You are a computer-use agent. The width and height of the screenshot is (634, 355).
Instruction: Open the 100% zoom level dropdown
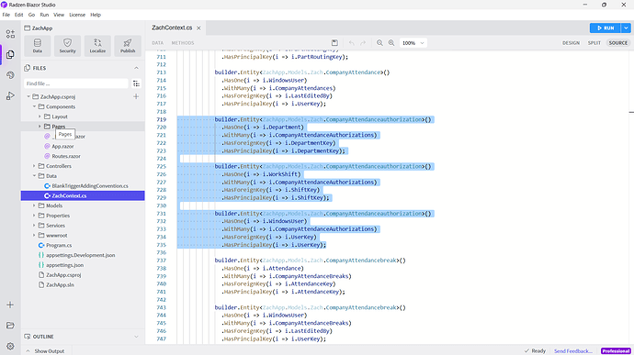pyautogui.click(x=413, y=43)
